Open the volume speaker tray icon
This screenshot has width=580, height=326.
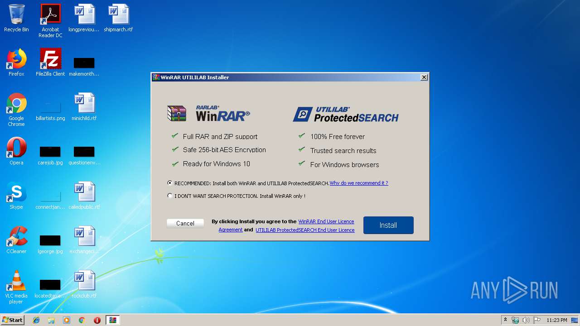coord(526,320)
